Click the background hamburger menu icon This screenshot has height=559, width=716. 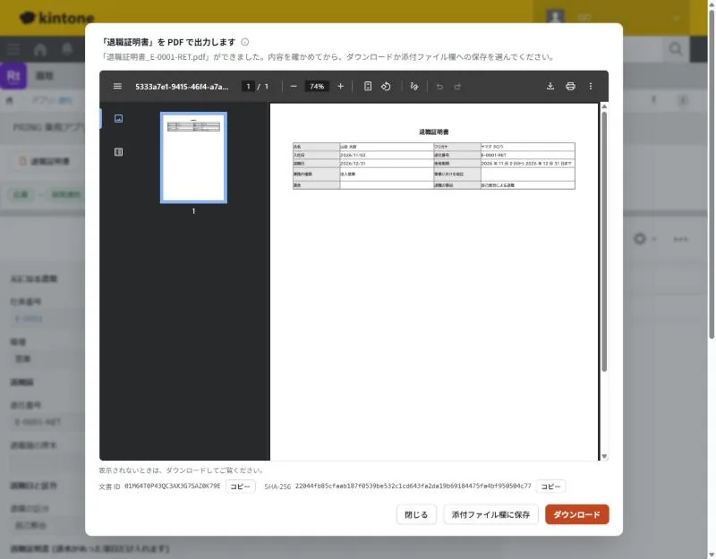click(13, 49)
